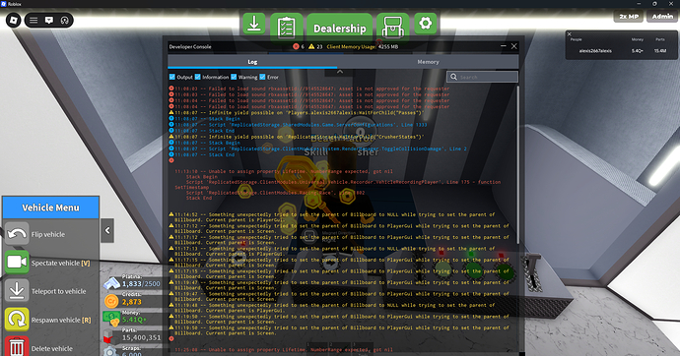Open the Admin button
Viewport: 680px width, 356px height.
coord(662,17)
